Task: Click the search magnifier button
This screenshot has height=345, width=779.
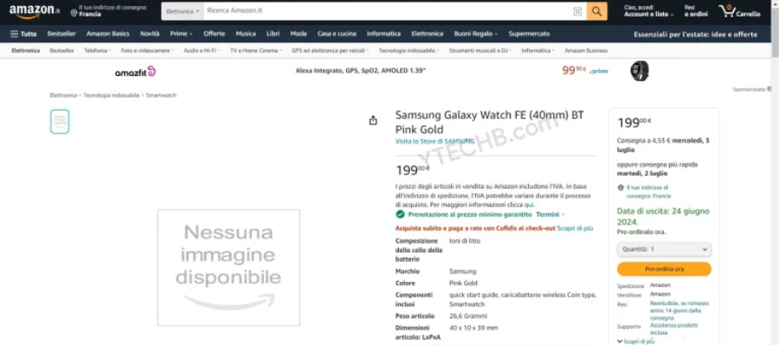Action: tap(596, 11)
